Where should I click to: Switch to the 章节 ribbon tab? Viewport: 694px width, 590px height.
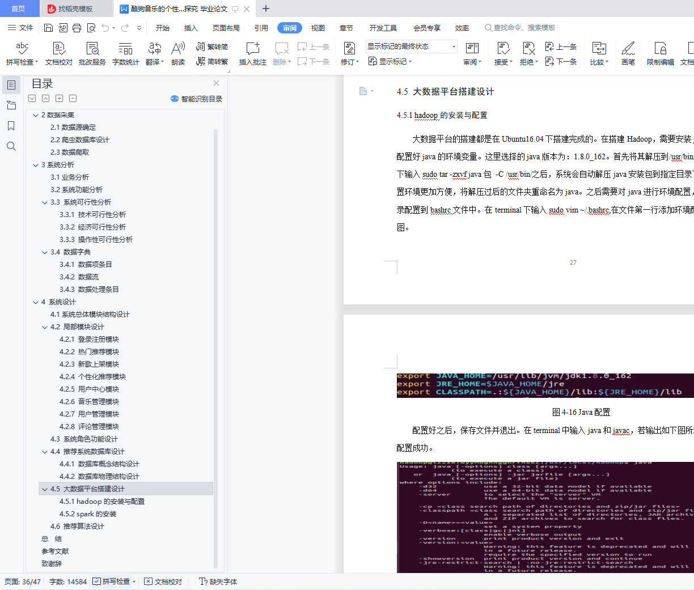coord(346,28)
